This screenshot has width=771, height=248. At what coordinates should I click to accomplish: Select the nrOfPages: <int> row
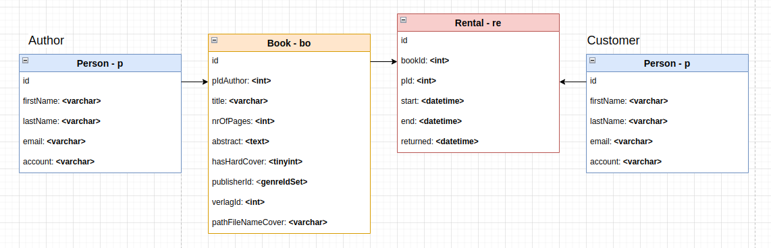pyautogui.click(x=289, y=121)
